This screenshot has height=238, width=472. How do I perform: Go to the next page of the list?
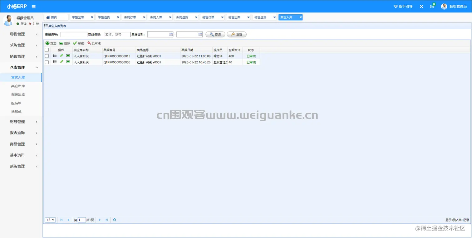coord(100,220)
